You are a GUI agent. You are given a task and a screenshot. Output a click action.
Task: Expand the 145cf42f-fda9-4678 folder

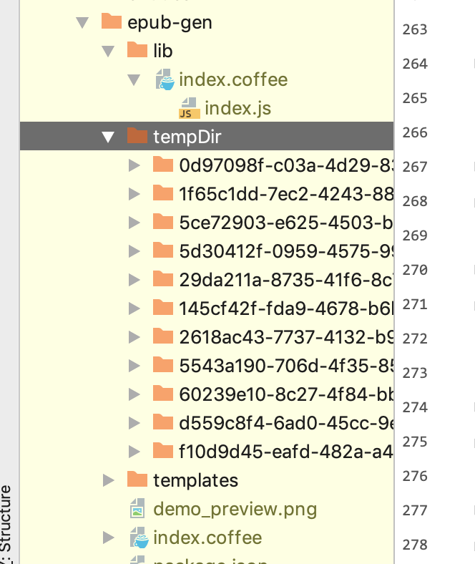click(134, 308)
